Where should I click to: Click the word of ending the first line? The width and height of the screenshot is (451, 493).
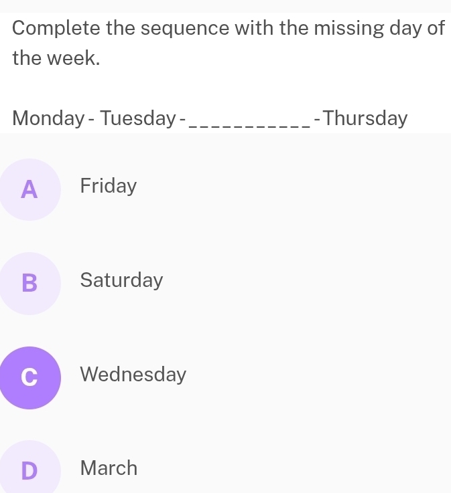[x=436, y=29]
